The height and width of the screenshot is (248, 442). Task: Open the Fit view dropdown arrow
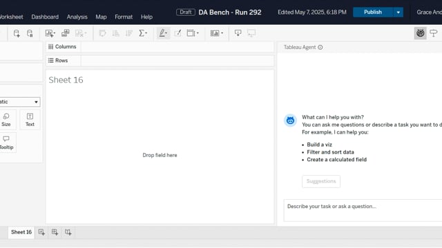pyautogui.click(x=198, y=33)
